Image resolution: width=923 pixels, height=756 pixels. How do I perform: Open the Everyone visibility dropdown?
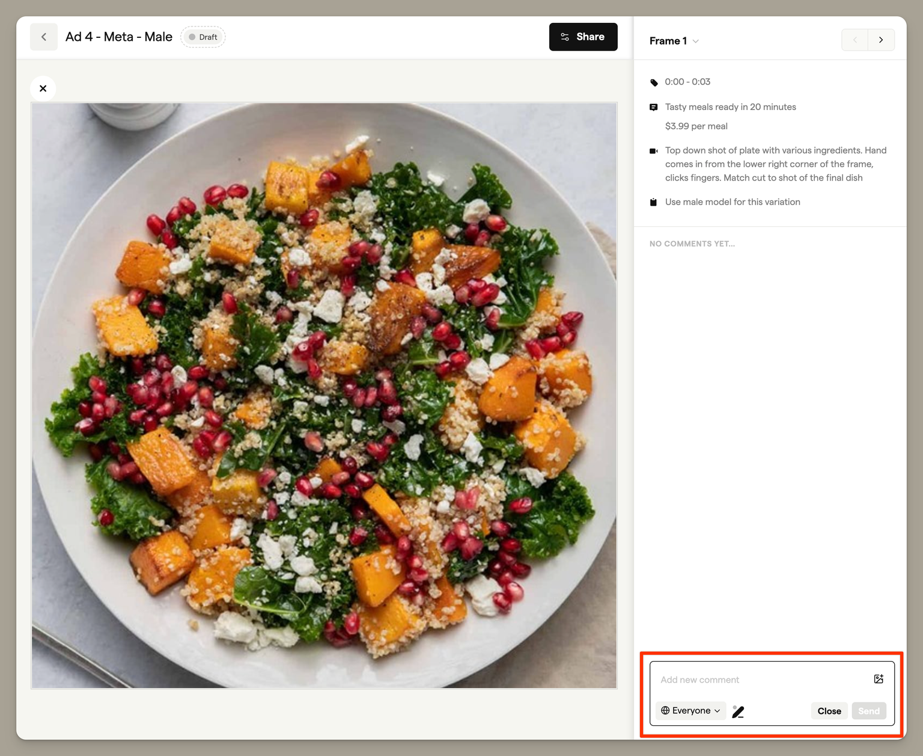[690, 711]
